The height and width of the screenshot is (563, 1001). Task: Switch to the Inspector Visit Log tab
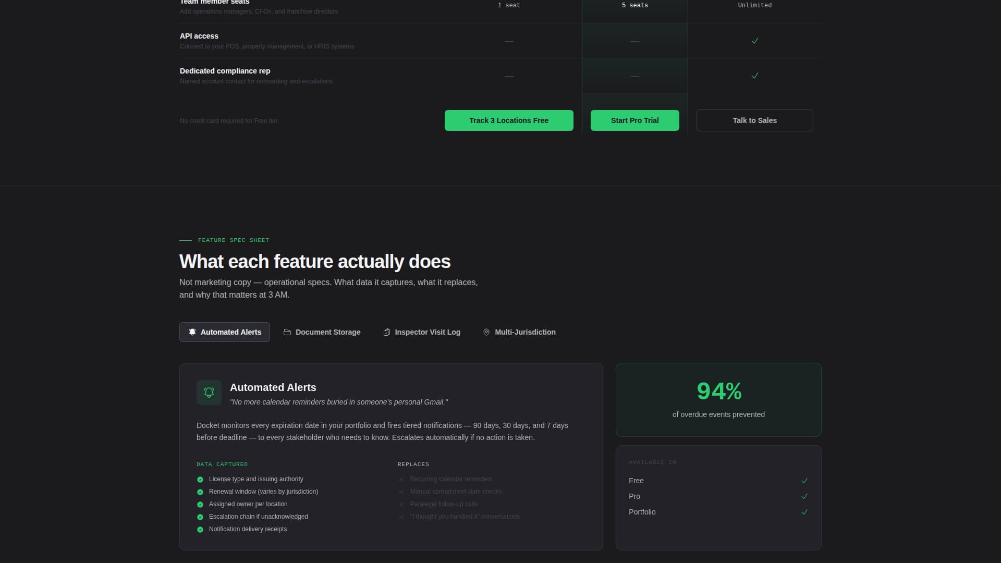click(x=422, y=332)
